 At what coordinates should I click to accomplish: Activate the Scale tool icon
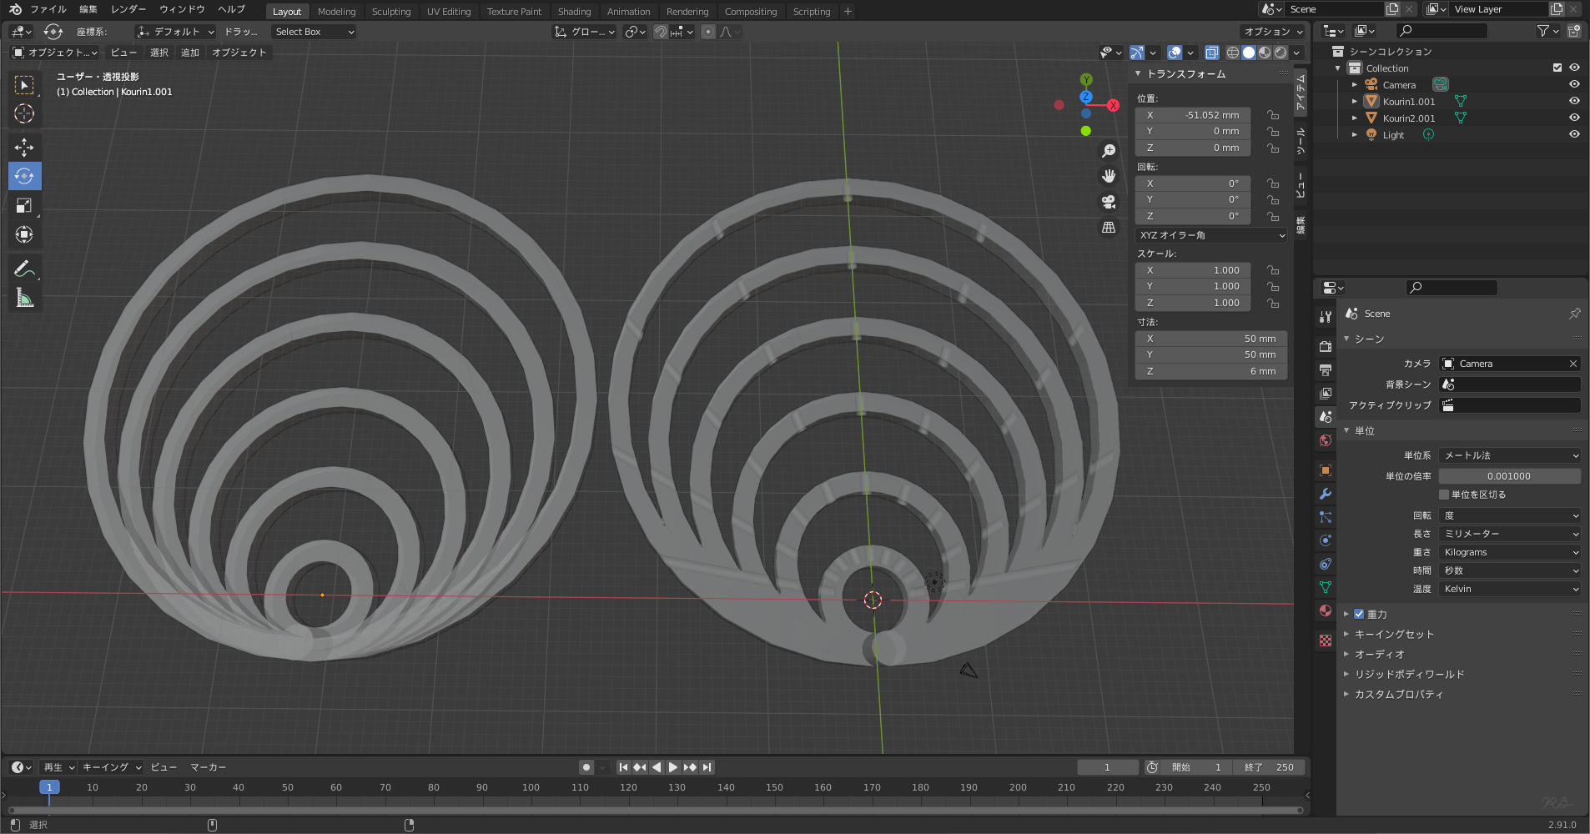coord(24,206)
